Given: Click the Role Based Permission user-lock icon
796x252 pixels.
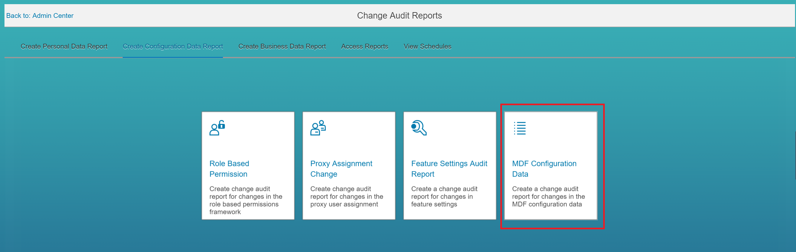Looking at the screenshot, I should pyautogui.click(x=217, y=128).
